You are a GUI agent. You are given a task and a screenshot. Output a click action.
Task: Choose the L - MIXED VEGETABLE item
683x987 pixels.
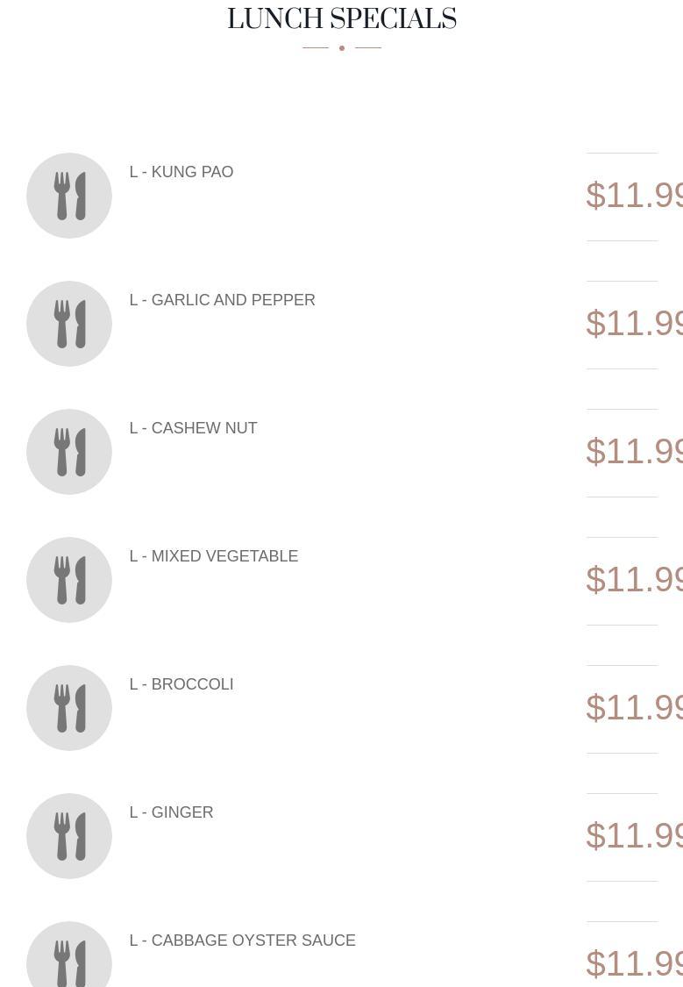point(213,556)
